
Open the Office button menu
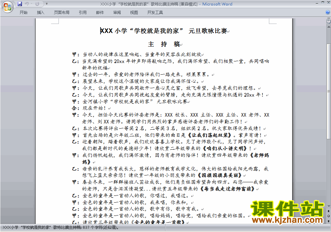(8, 7)
